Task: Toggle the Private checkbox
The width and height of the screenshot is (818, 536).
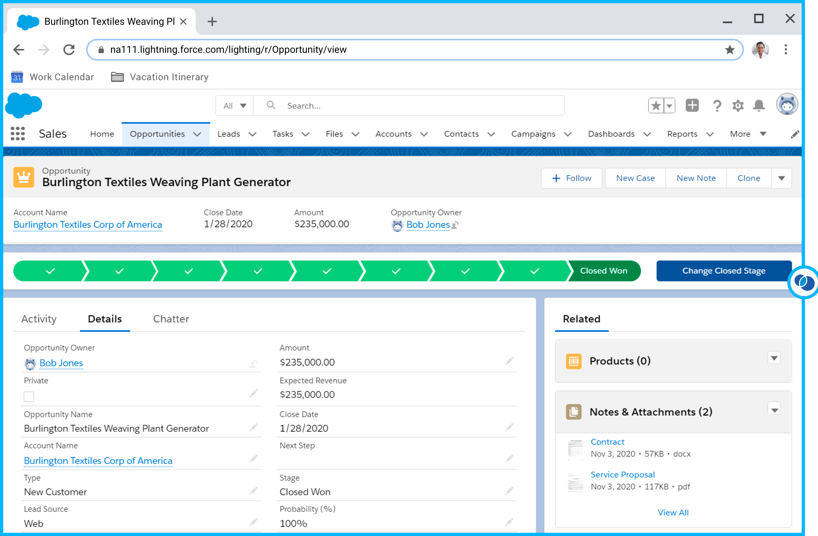Action: 29,396
